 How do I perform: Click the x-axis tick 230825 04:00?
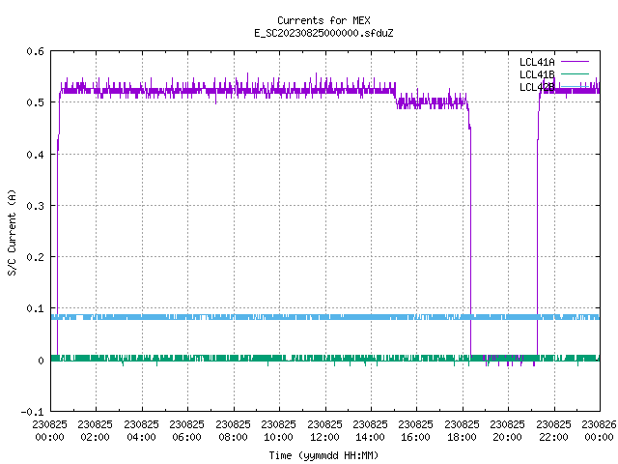click(x=142, y=430)
